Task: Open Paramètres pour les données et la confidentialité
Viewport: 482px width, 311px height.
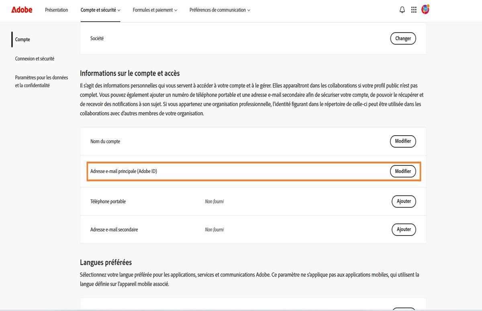Action: point(41,81)
